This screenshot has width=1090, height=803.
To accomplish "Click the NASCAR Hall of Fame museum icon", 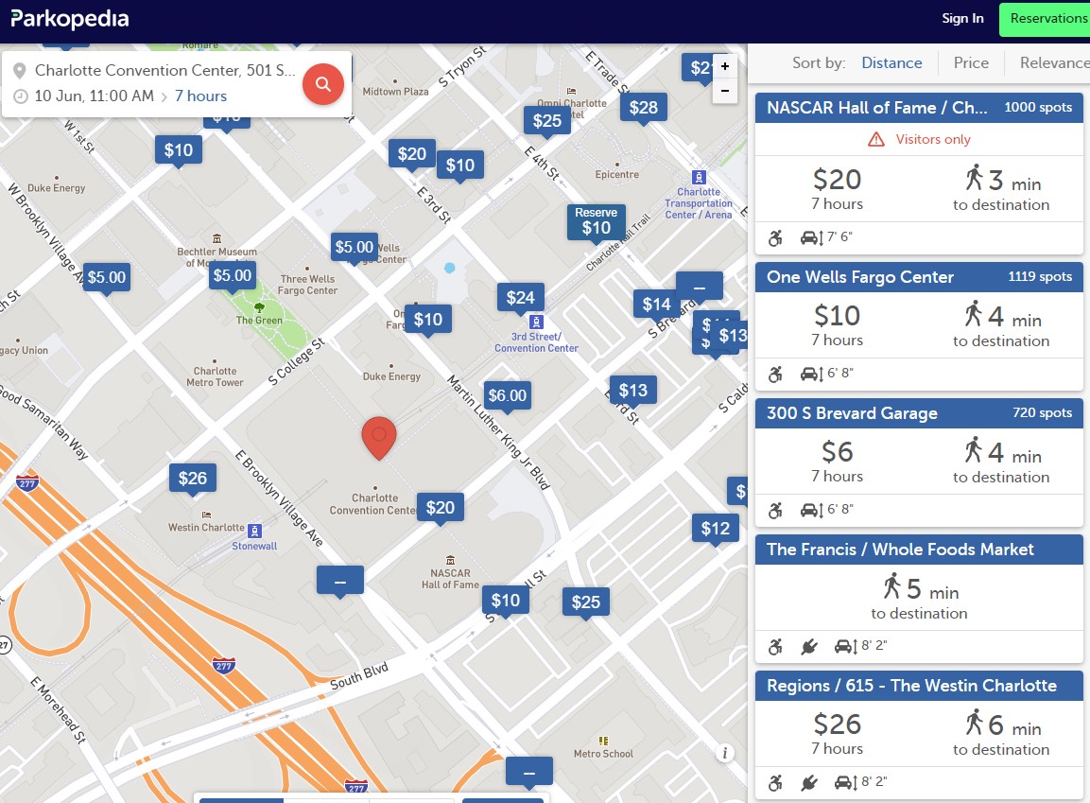I will pos(450,560).
